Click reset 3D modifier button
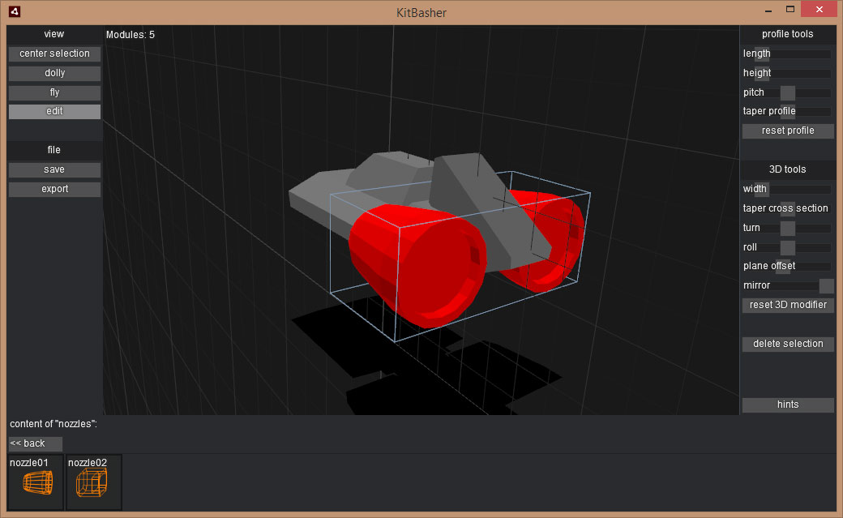The width and height of the screenshot is (843, 518). tap(788, 306)
